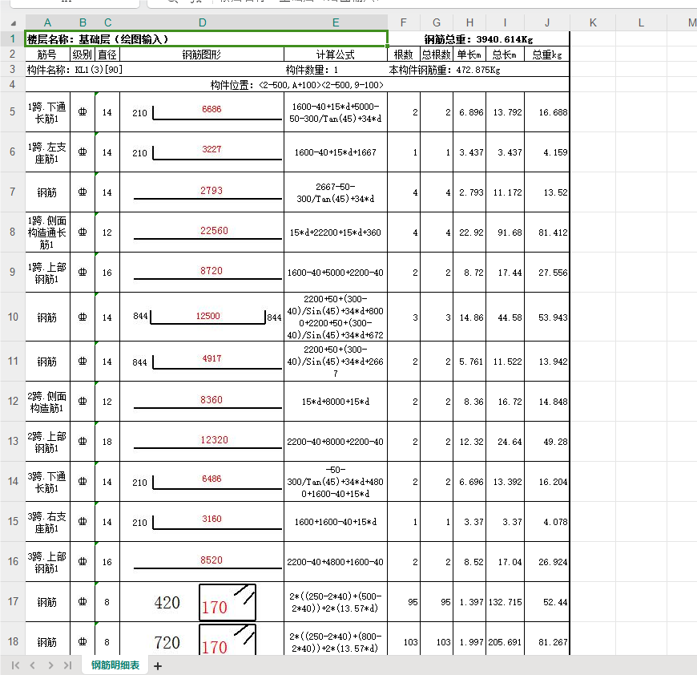Select row 17 header
Viewport: 697px width, 675px height.
[13, 601]
